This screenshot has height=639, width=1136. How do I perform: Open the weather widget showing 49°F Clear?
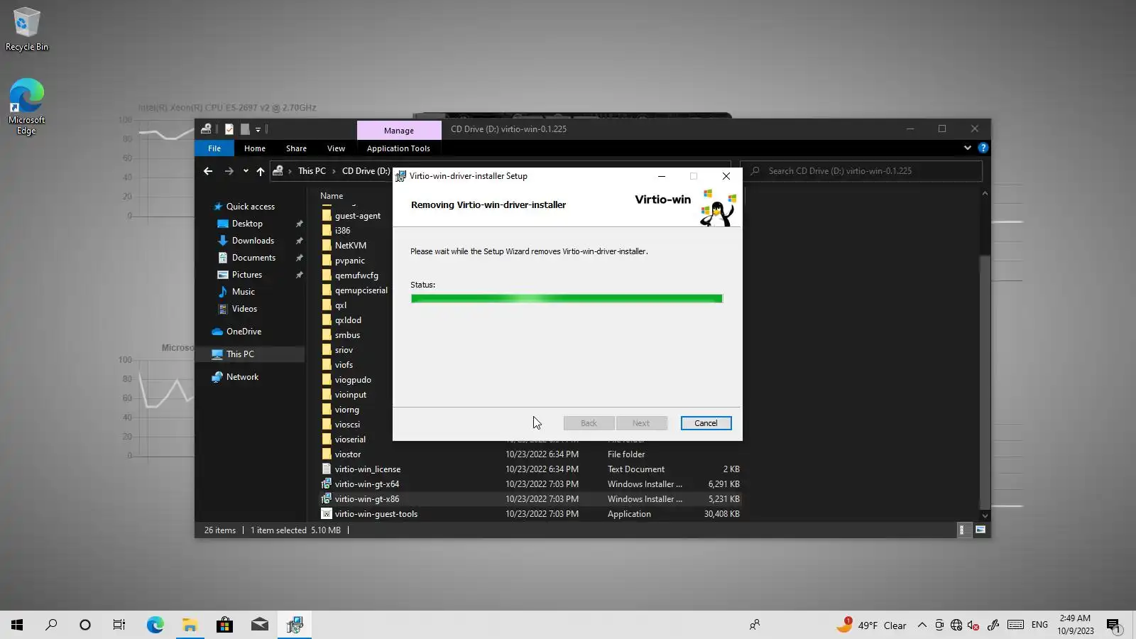click(x=871, y=625)
